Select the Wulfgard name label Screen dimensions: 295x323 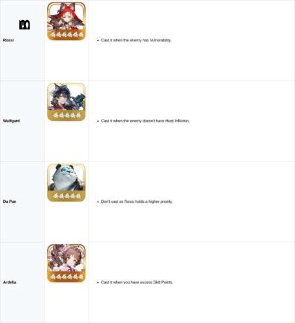(12, 121)
